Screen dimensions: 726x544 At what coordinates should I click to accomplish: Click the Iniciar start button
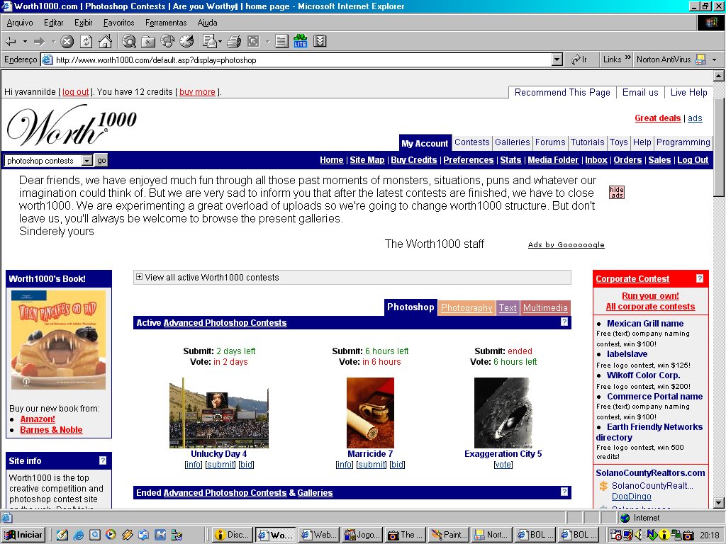[24, 535]
